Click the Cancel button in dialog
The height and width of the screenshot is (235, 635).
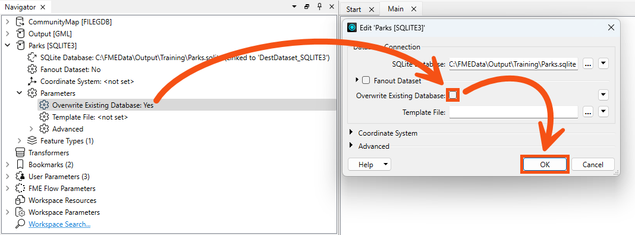coord(593,164)
